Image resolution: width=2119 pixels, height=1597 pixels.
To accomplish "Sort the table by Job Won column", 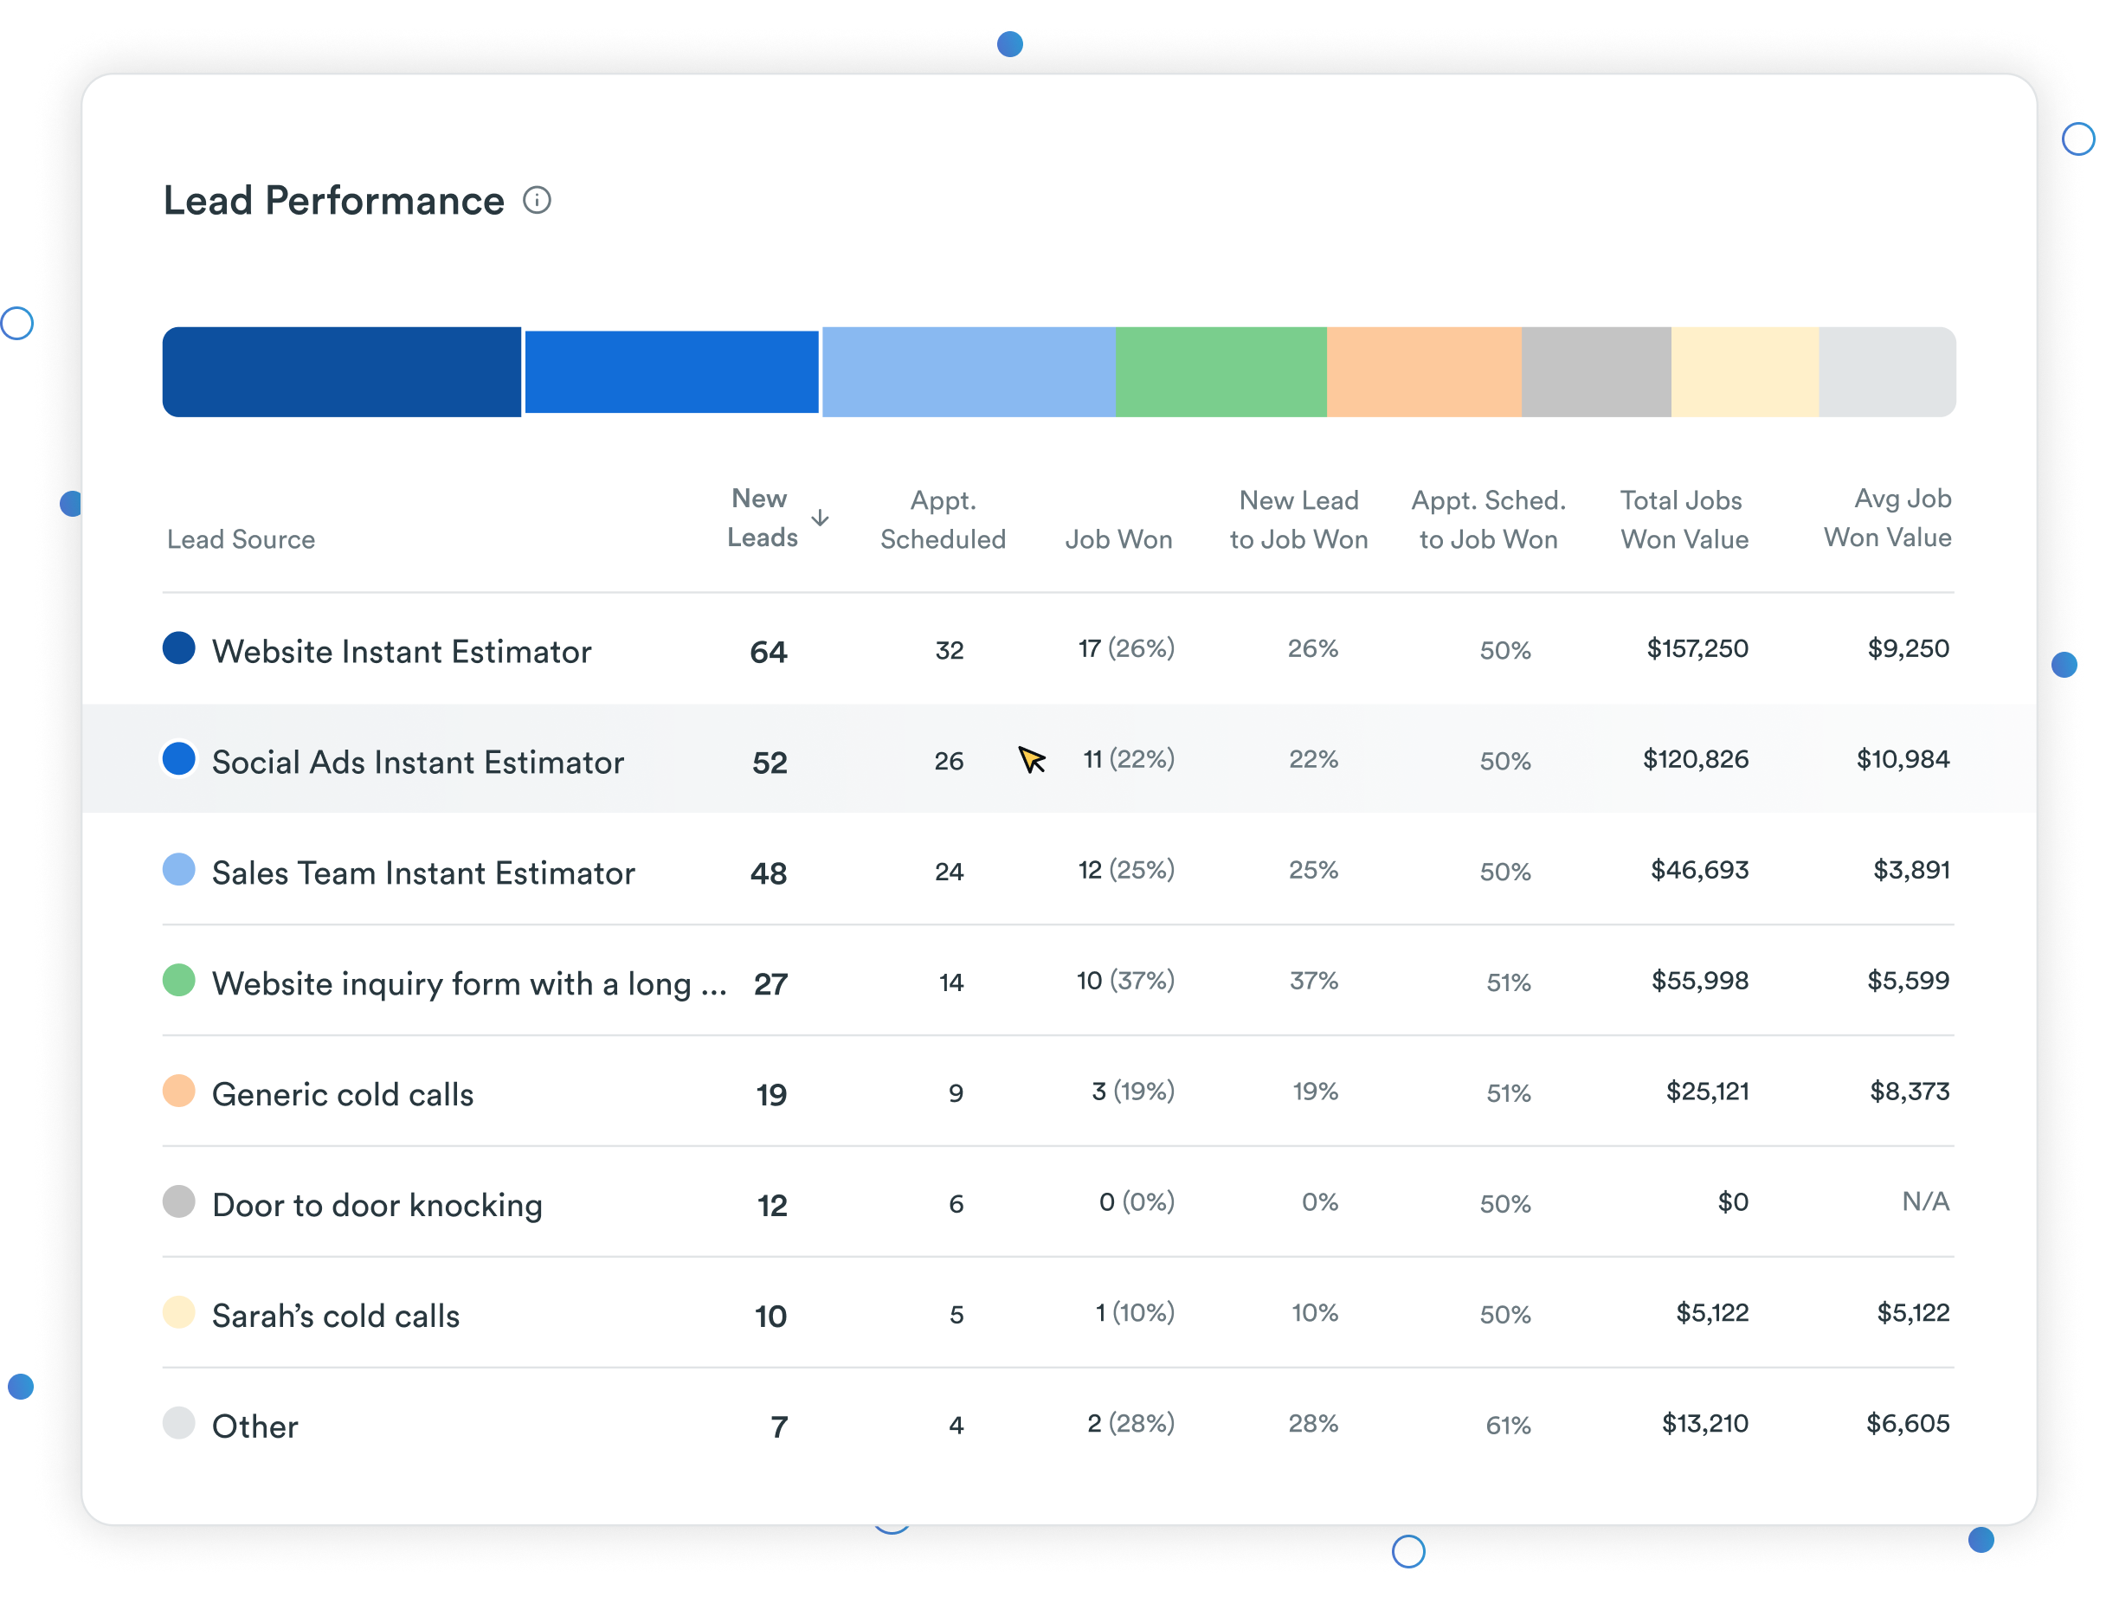I will click(x=1119, y=538).
